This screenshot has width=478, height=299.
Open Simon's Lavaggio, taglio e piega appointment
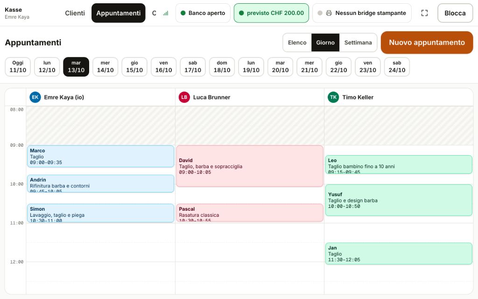point(101,213)
